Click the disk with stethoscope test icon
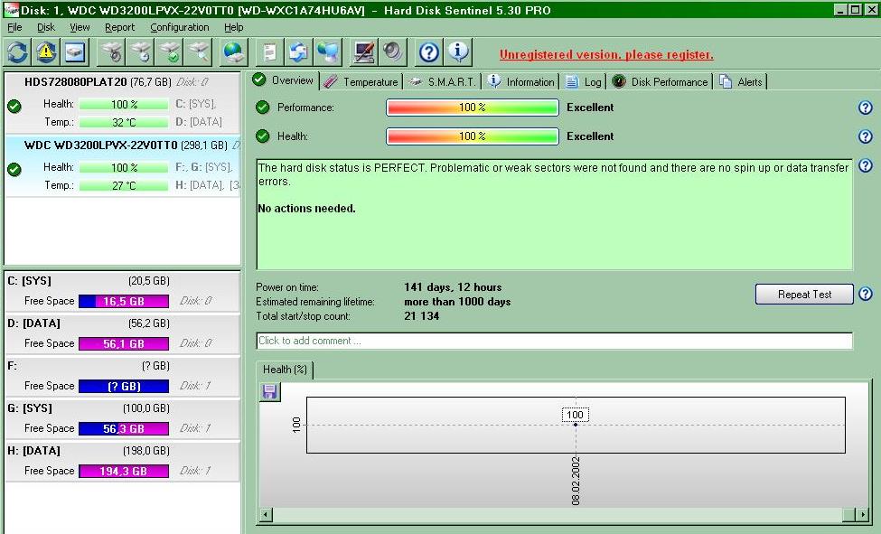Screen dimensions: 881x534 tap(112, 52)
